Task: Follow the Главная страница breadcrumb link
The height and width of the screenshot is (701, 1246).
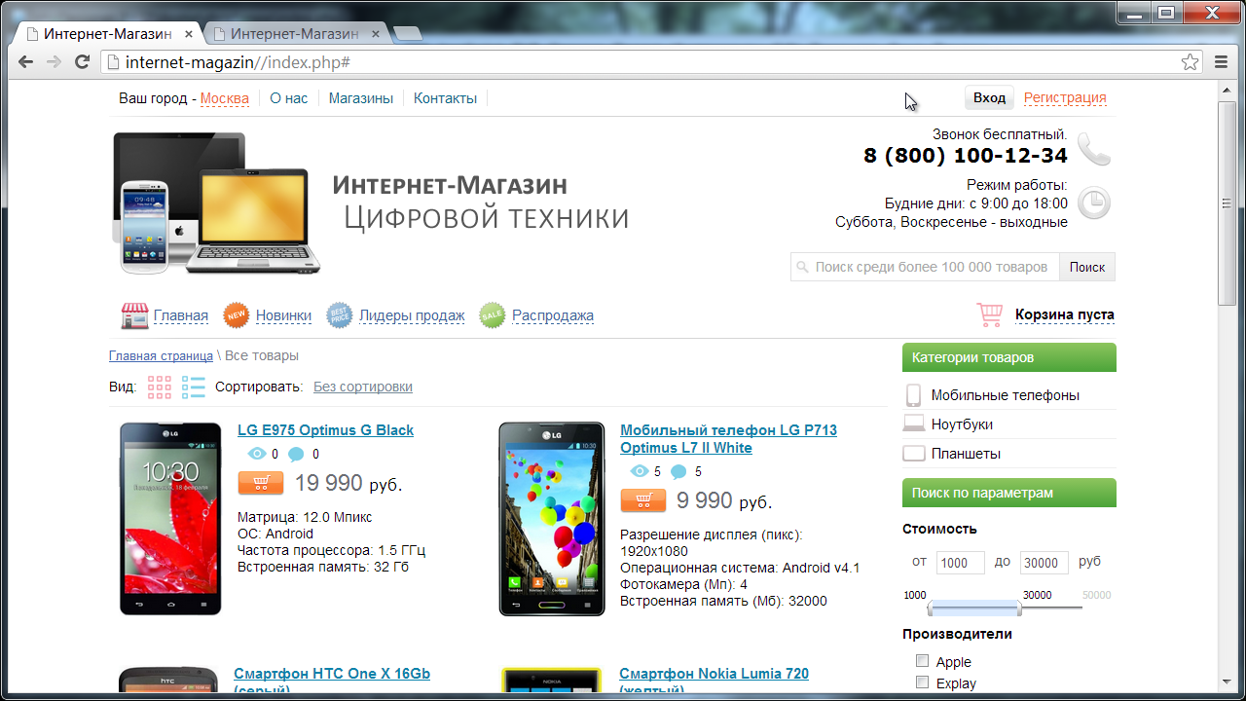Action: pos(161,355)
